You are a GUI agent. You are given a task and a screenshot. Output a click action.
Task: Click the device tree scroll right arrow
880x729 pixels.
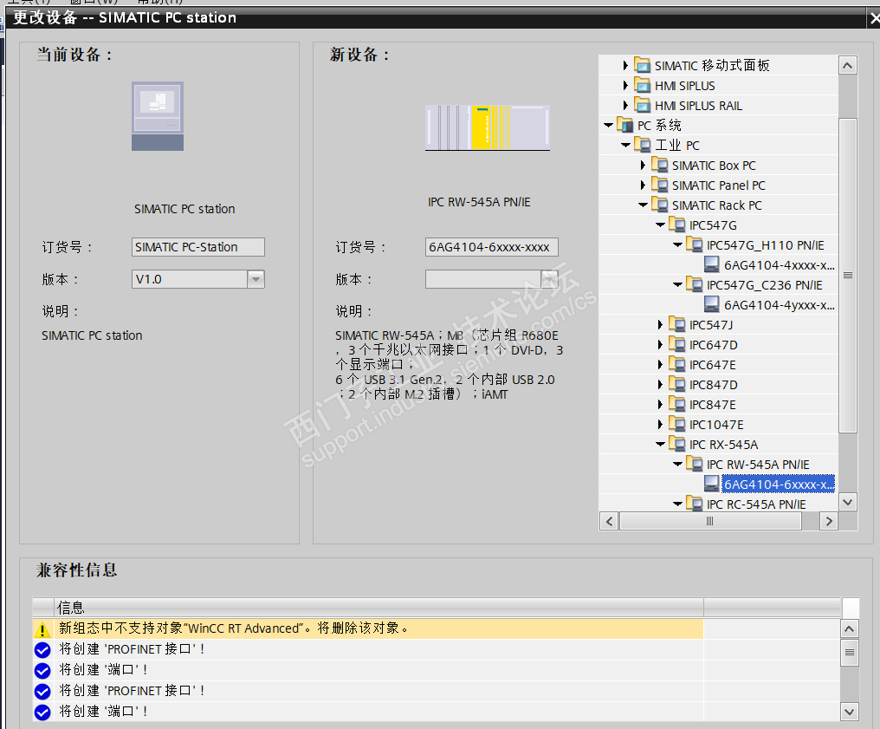coord(828,521)
